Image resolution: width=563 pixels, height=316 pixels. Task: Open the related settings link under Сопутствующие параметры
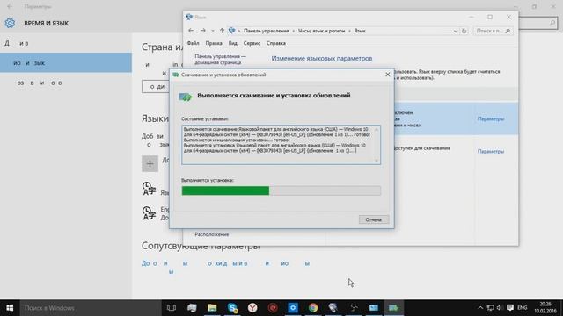[225, 267]
